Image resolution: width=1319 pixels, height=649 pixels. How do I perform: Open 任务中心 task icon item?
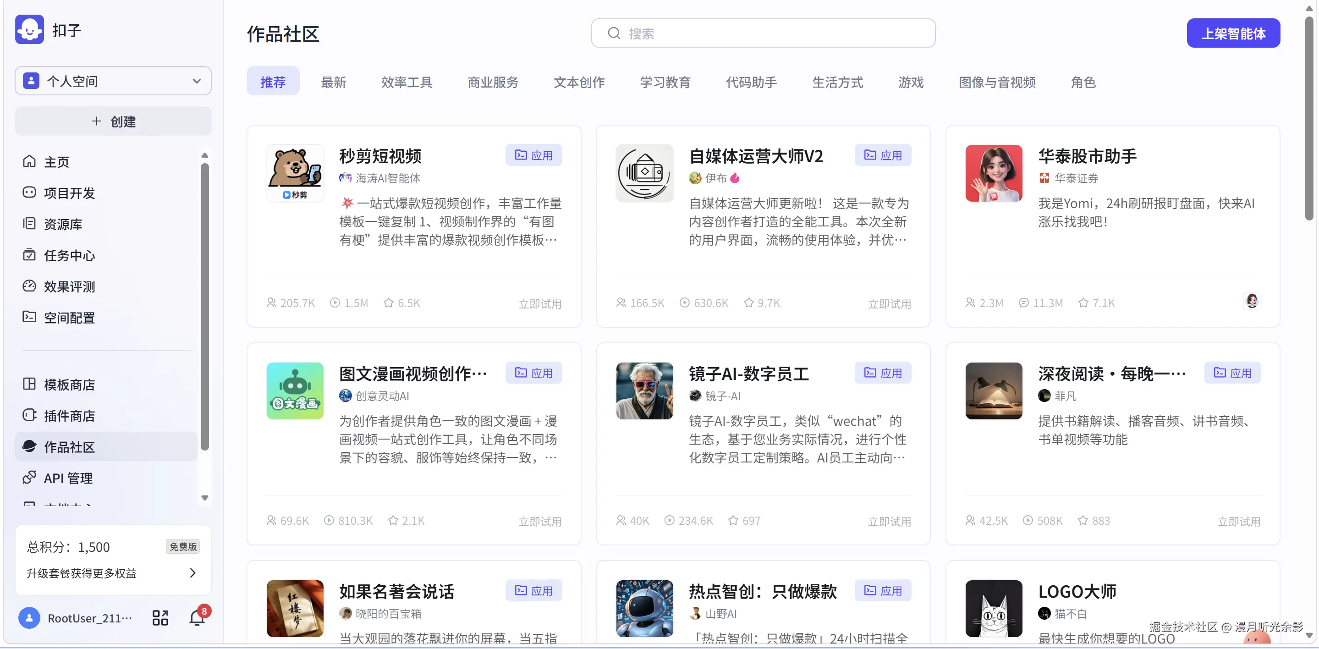pos(29,255)
